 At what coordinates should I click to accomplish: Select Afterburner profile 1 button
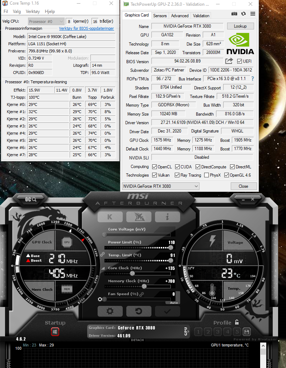pos(198,332)
